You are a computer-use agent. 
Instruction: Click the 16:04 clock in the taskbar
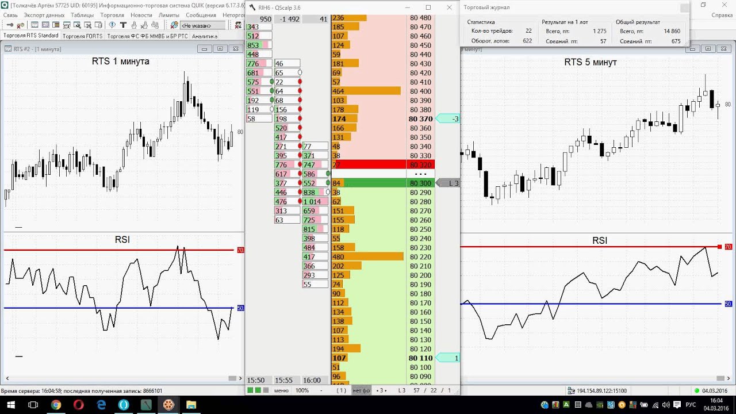coord(716,400)
